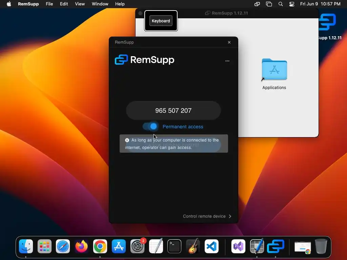
Task: Click RemSupp 1.12.11 installer window title bar
Action: click(227, 13)
